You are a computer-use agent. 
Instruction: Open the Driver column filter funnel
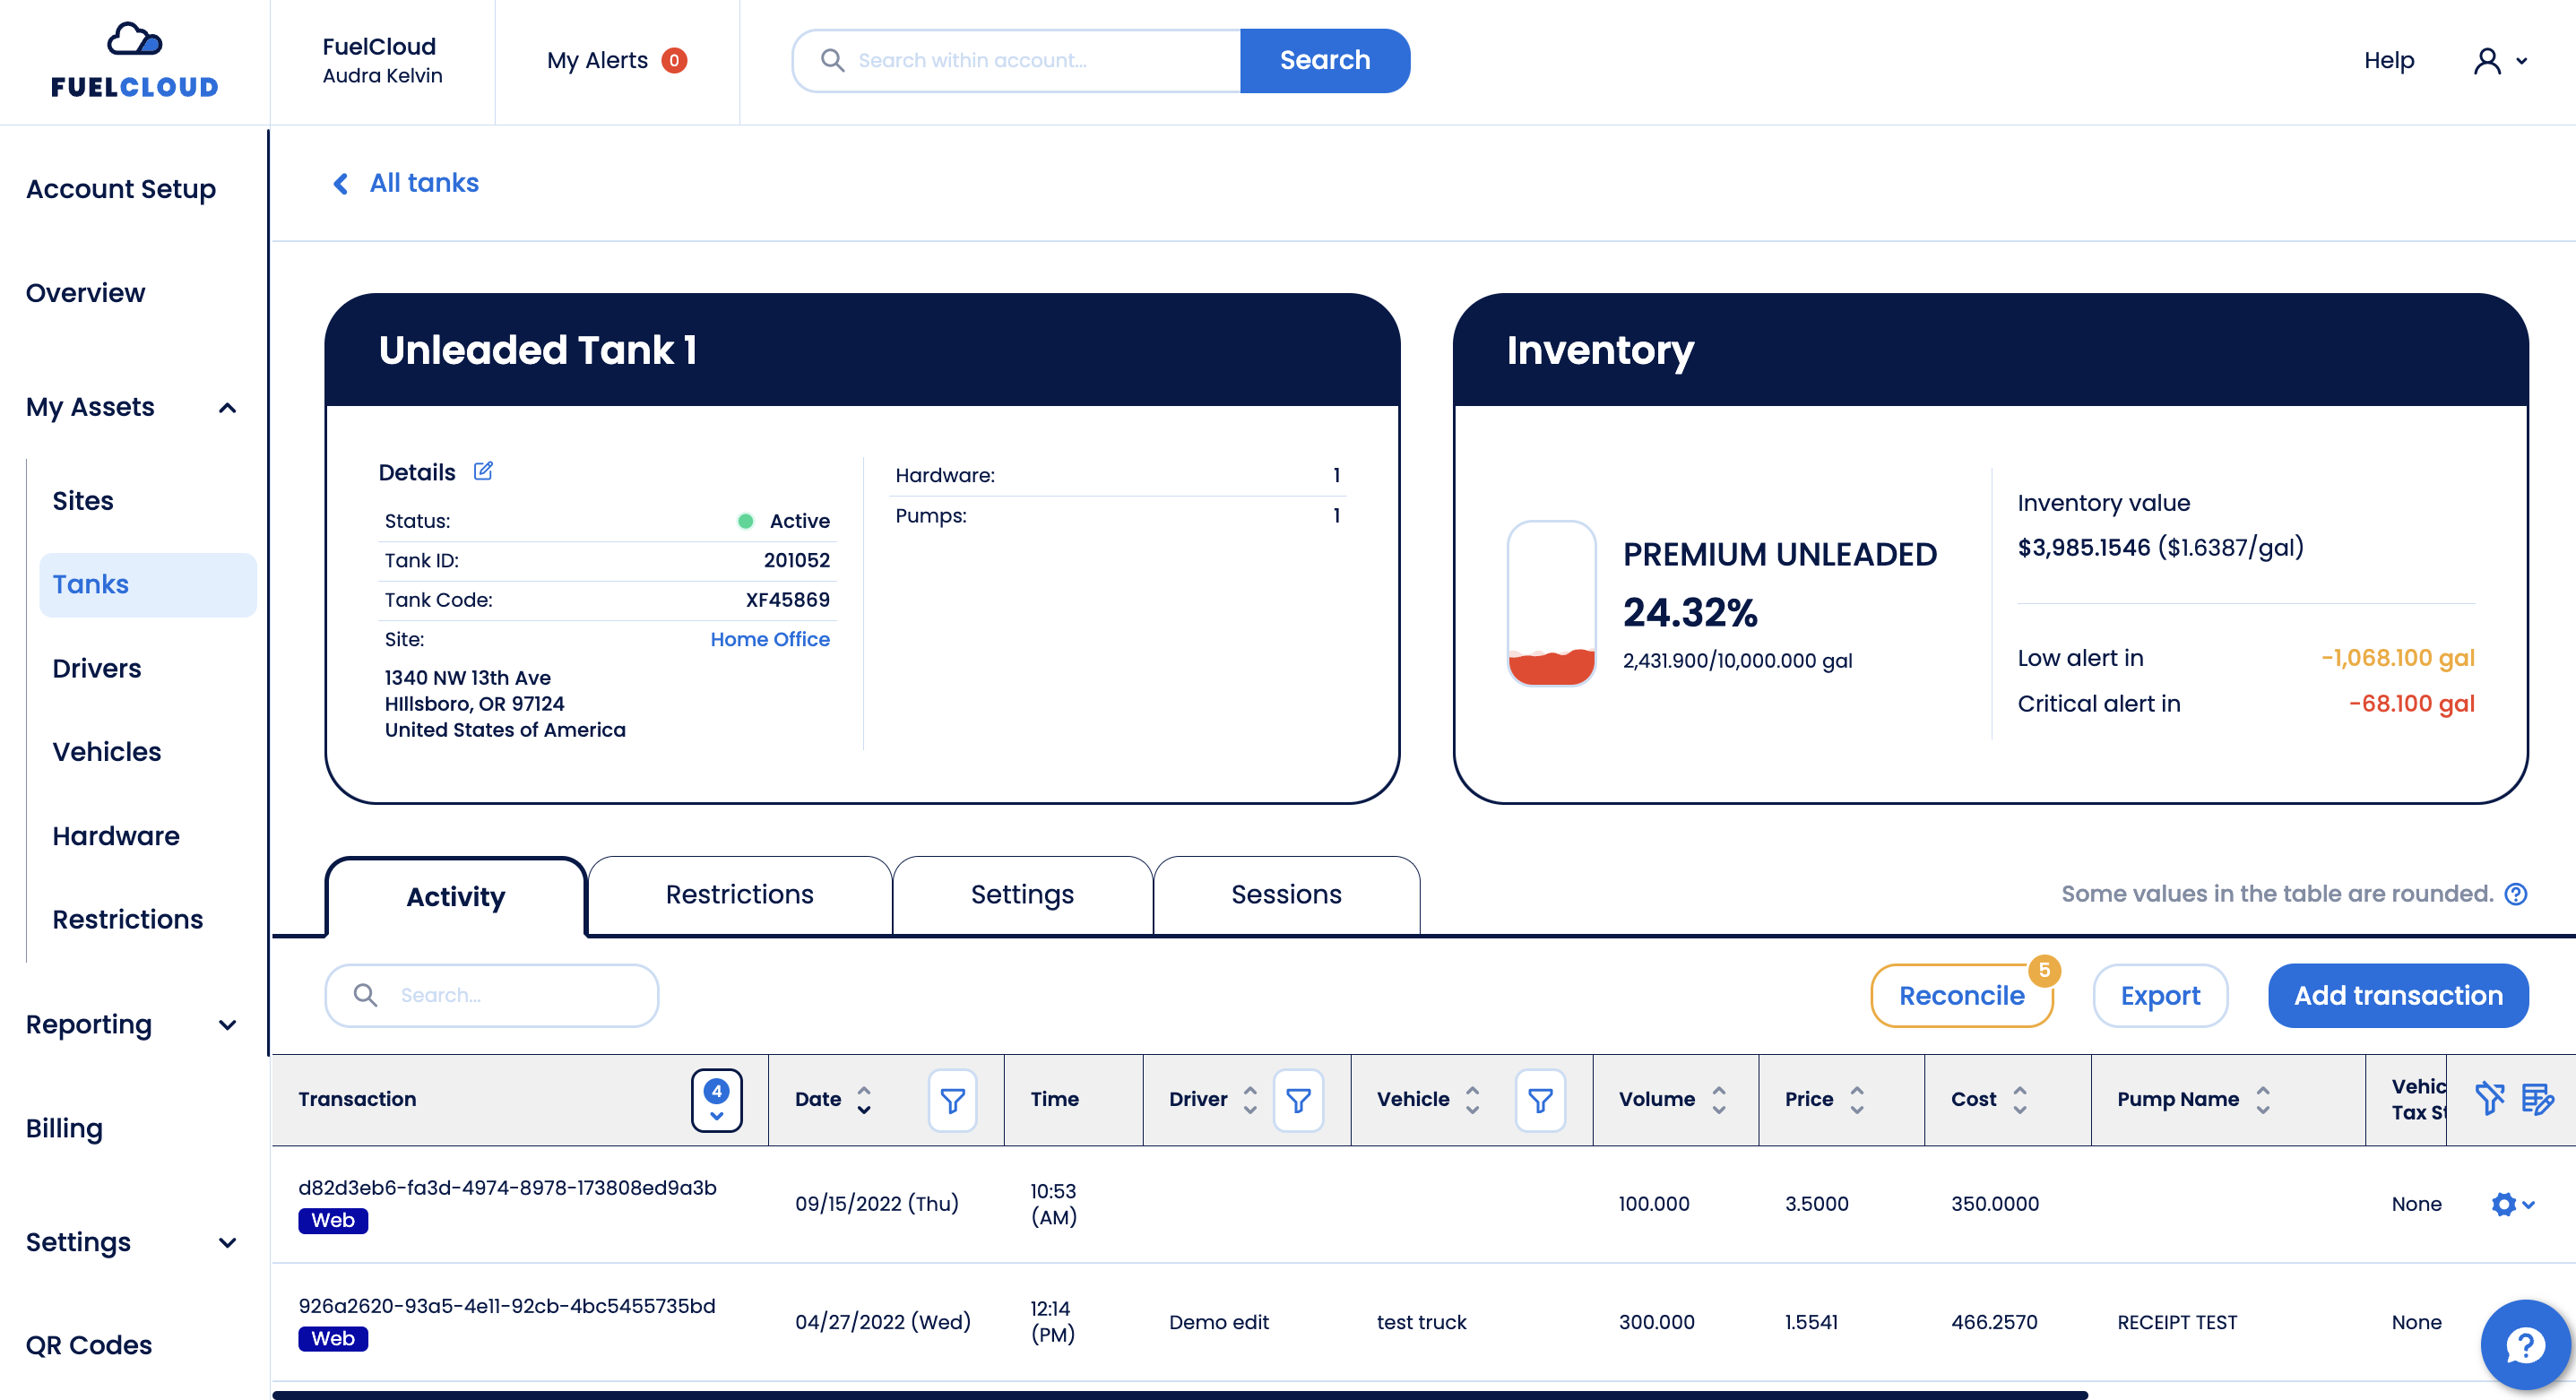[1299, 1100]
